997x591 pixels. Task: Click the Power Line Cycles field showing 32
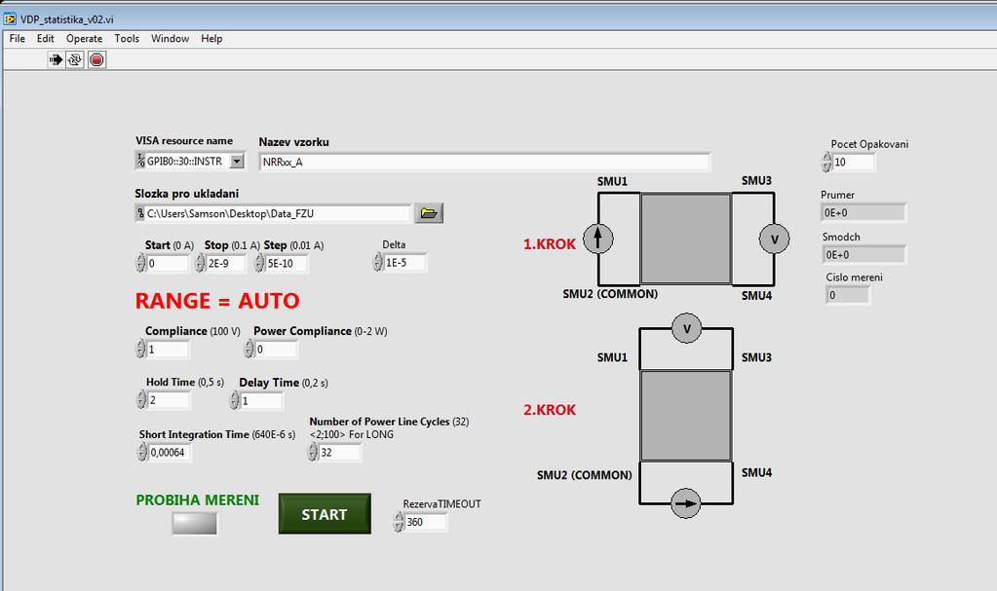[x=339, y=453]
